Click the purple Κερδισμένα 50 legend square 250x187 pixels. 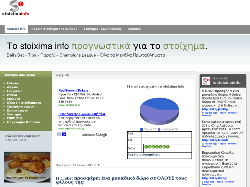click(x=159, y=129)
